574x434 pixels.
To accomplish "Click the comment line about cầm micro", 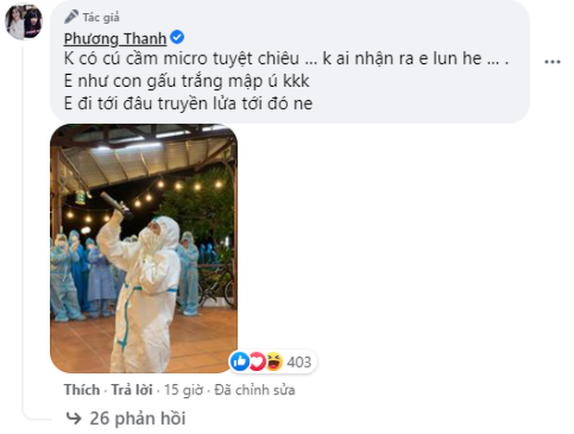I will click(286, 58).
